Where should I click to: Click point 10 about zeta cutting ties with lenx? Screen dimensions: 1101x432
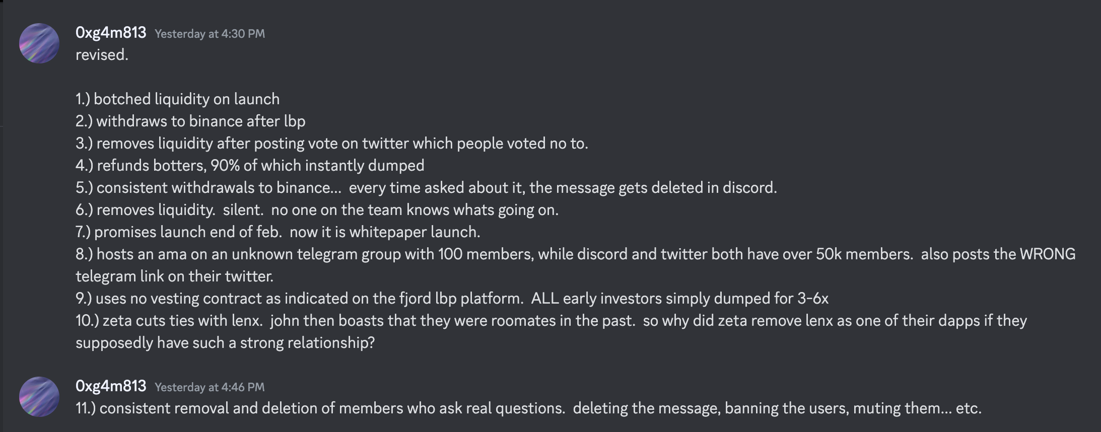551,320
